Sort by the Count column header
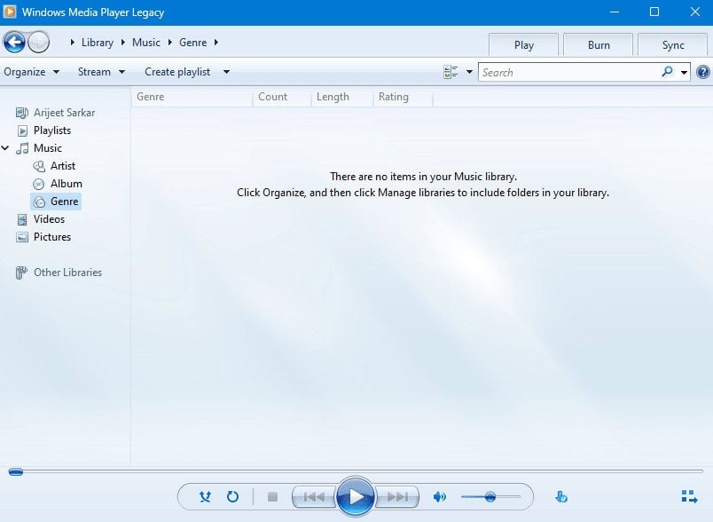Image resolution: width=713 pixels, height=522 pixels. coord(282,97)
